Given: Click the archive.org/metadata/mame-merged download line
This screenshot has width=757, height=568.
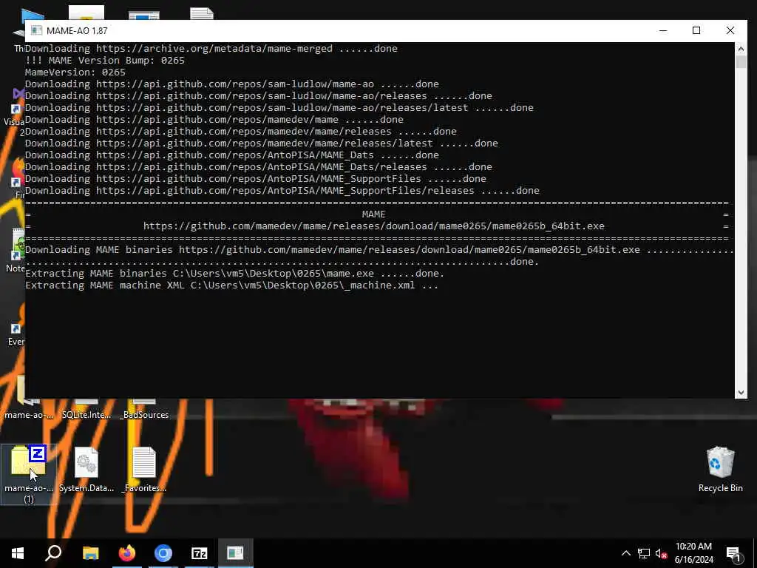Looking at the screenshot, I should [211, 48].
